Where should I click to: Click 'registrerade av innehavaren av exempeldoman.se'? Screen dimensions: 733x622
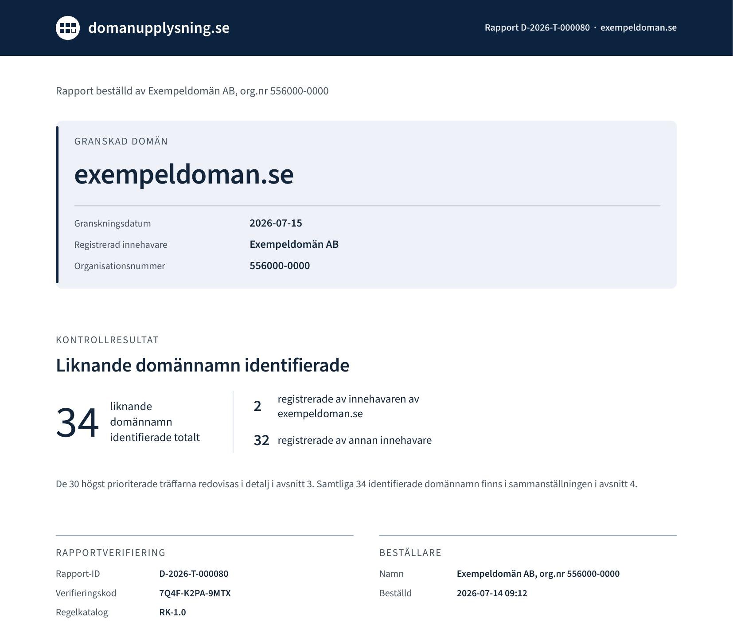point(348,406)
